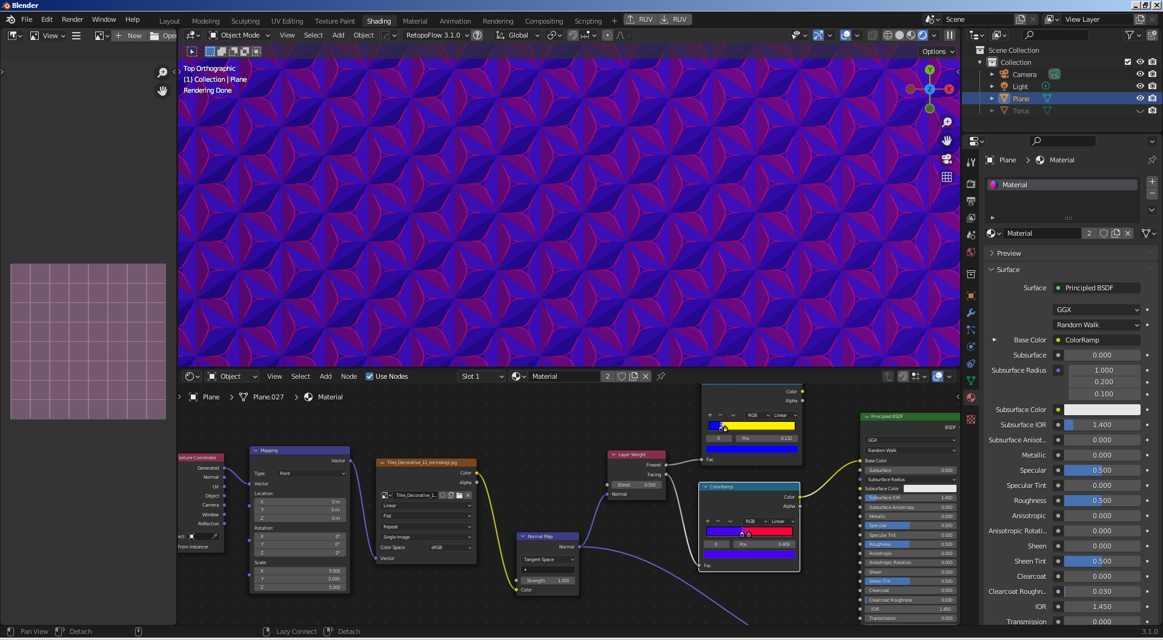Screen dimensions: 1163x640
Task: Click the viewport zoom magnifier icon
Action: point(947,122)
